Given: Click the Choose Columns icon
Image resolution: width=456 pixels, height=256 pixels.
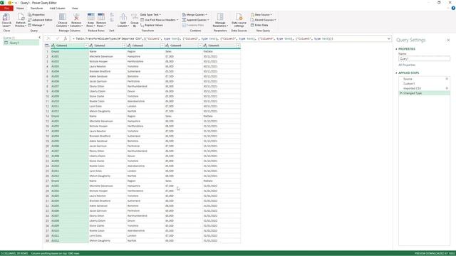Looking at the screenshot, I should [63, 17].
